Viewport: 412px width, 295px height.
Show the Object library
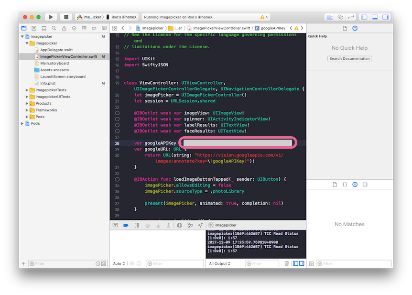click(355, 185)
